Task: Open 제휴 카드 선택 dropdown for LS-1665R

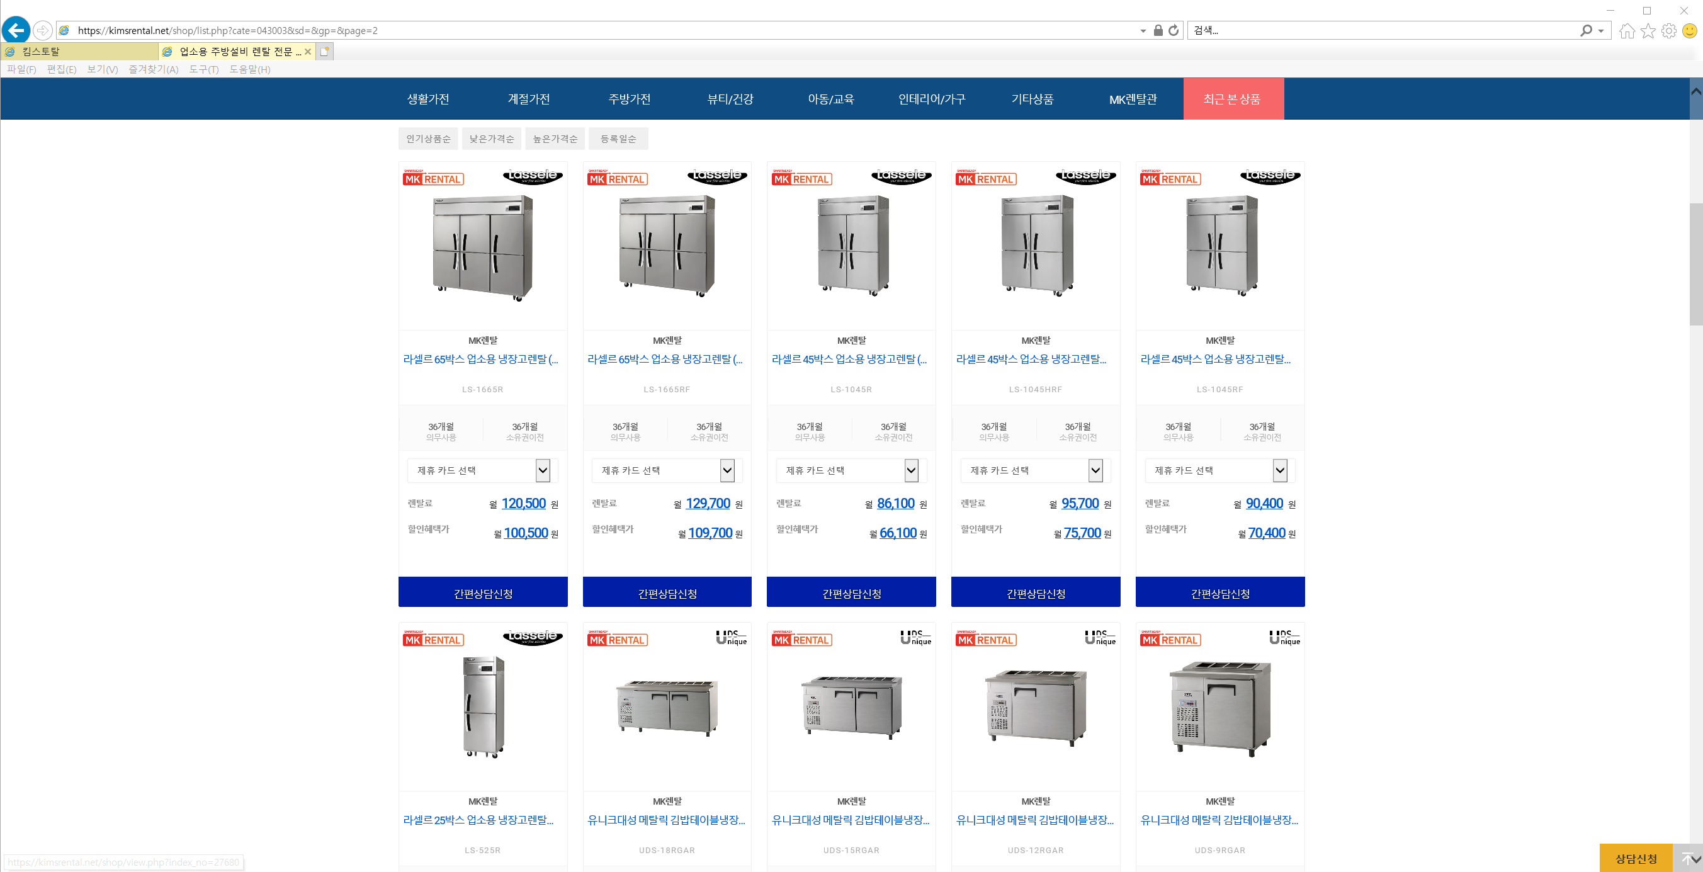Action: click(483, 470)
